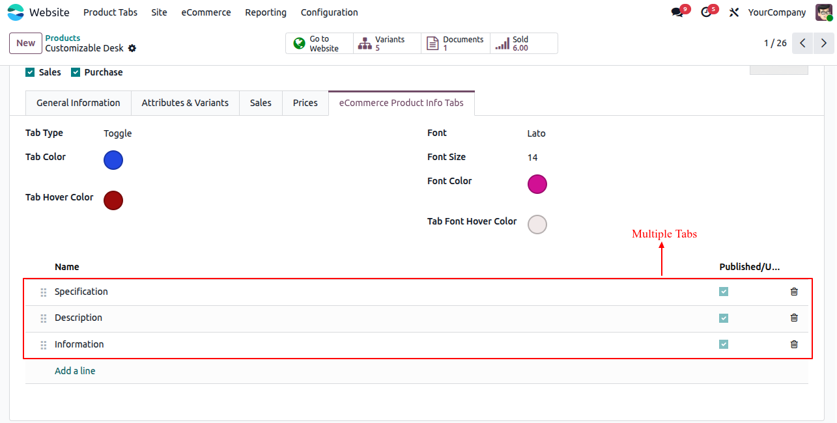This screenshot has height=423, width=837.
Task: Click the Sold 6.00 stat label
Action: 520,44
